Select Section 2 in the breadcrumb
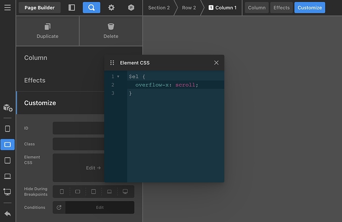 pos(159,8)
